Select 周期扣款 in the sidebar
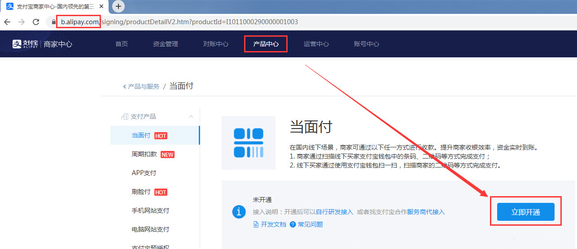The image size is (577, 249). click(x=144, y=154)
